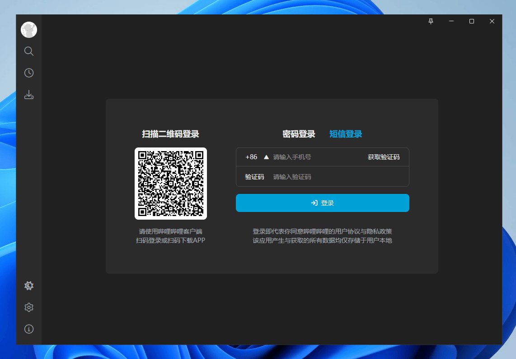Select the 短信登录 tab
Viewport: 516px width, 359px height.
click(x=346, y=134)
